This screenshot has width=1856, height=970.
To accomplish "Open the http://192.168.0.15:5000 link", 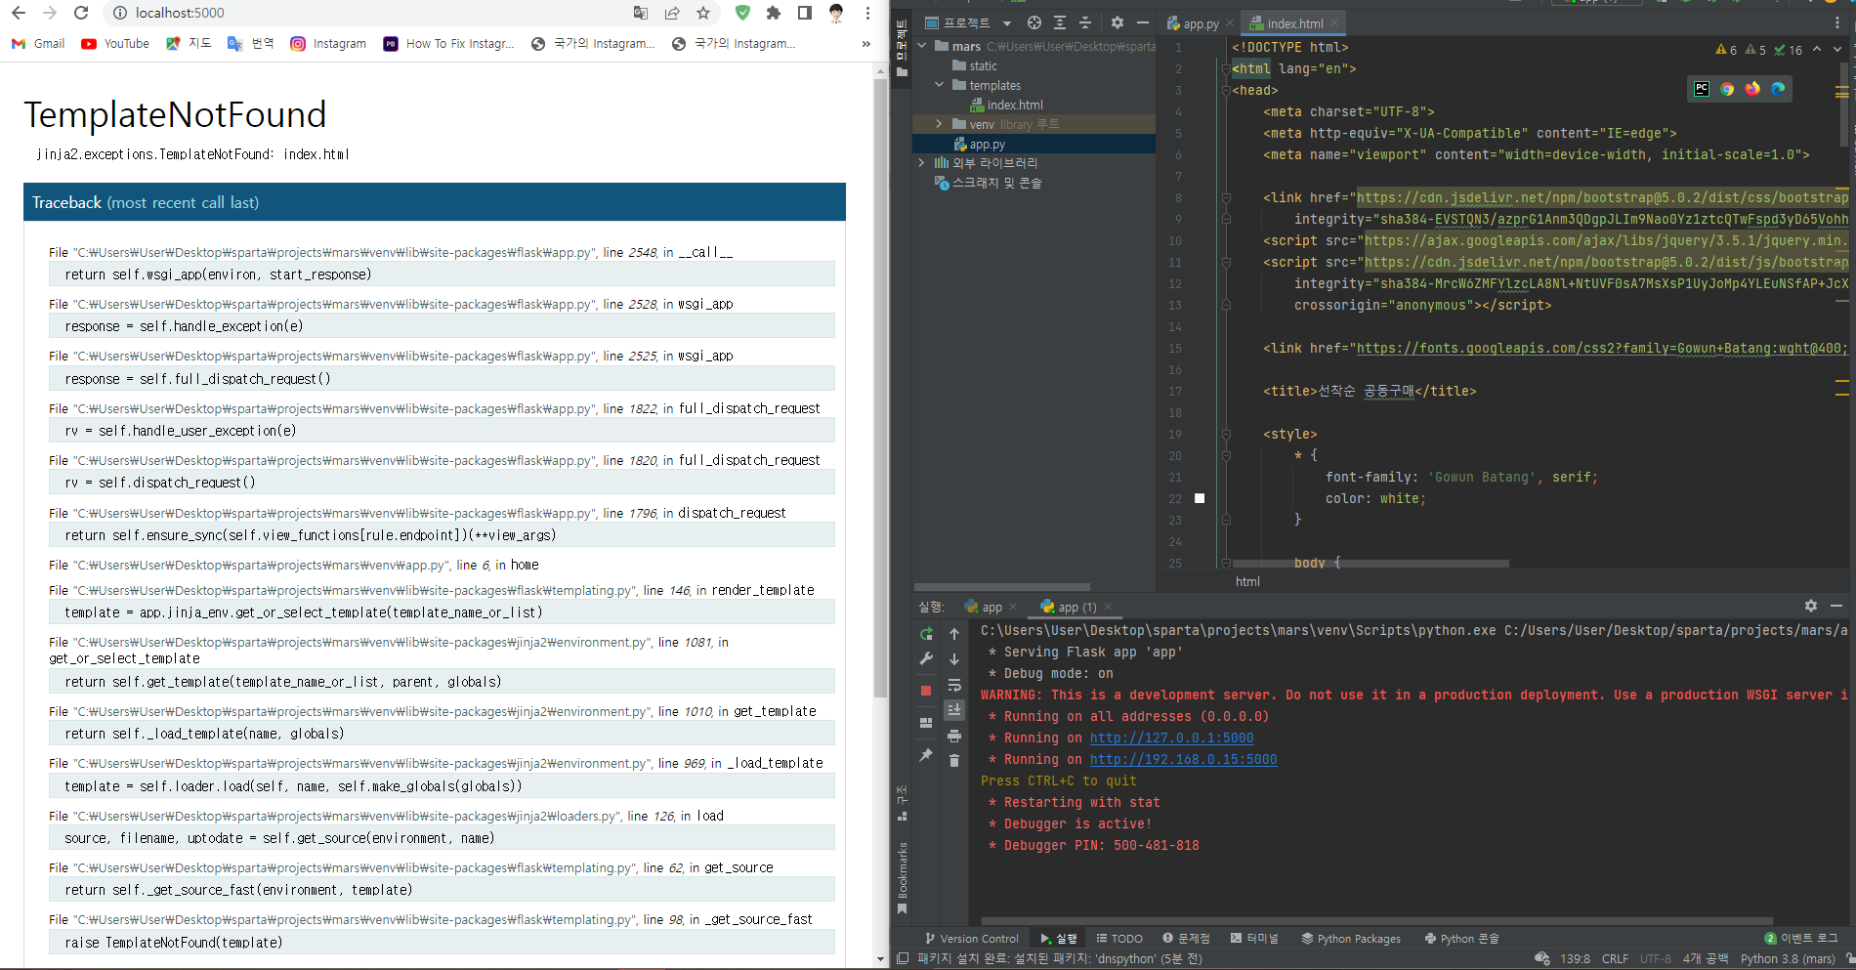I will [1183, 759].
